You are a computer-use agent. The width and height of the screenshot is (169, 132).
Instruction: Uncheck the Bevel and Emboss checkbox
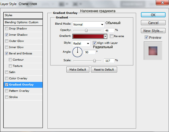pyautogui.click(x=7, y=54)
